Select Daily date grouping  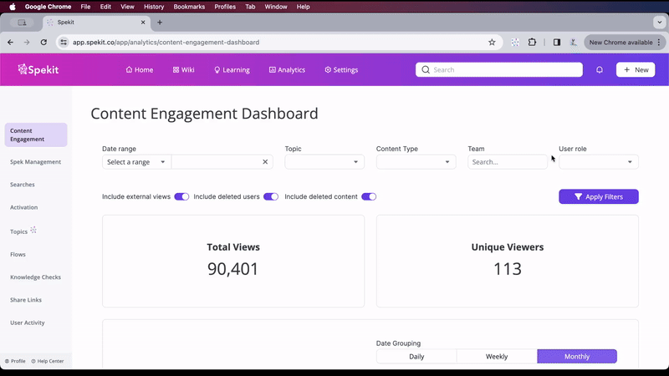(x=416, y=357)
